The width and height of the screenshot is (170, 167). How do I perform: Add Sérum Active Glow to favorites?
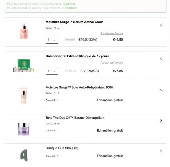pos(111,33)
